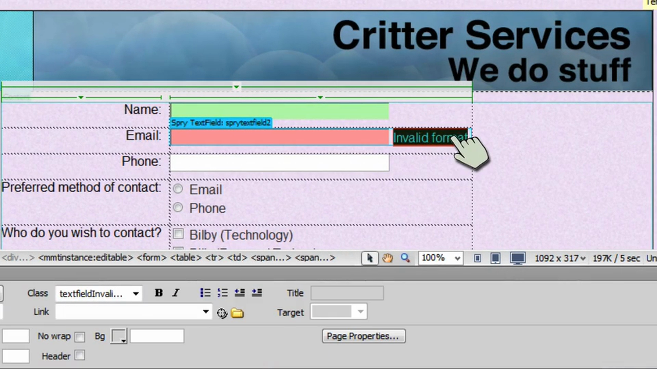Select the Email radio button
The height and width of the screenshot is (369, 657).
pos(178,189)
